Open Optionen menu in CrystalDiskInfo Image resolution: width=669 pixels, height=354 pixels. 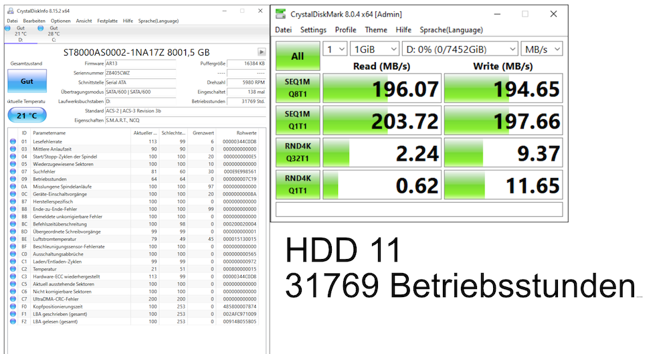(x=61, y=21)
